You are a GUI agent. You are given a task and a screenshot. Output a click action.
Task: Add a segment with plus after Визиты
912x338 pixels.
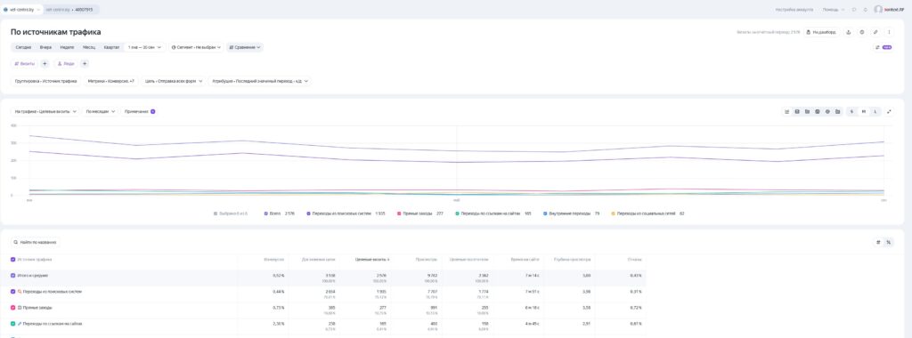tap(45, 64)
